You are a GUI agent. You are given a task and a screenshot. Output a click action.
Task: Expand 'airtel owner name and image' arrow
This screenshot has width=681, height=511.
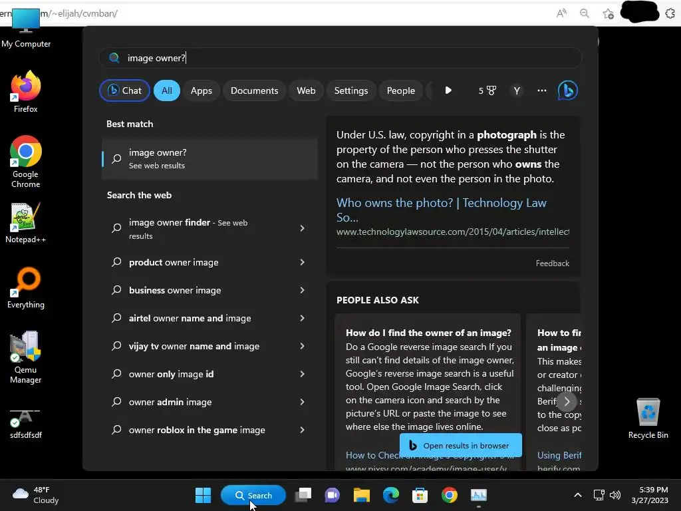303,318
